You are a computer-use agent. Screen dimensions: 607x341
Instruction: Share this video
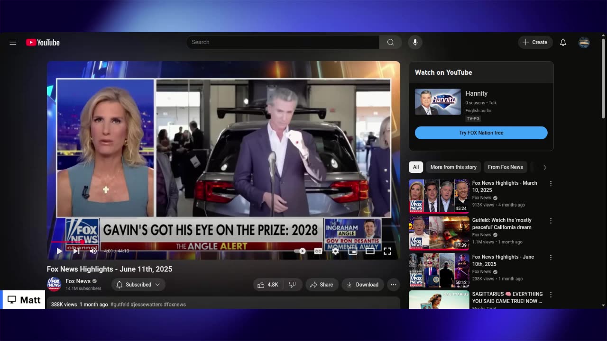[x=322, y=285]
